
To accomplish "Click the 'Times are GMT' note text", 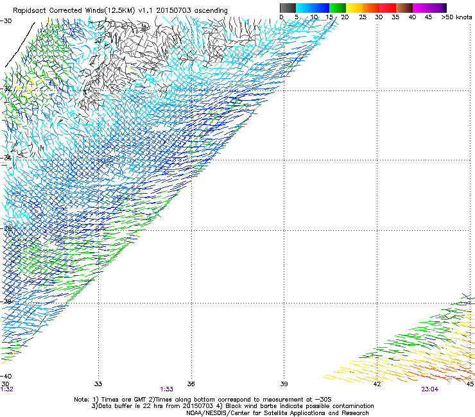I will [x=123, y=400].
